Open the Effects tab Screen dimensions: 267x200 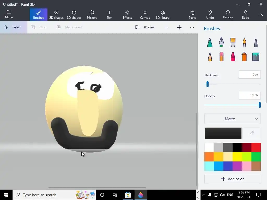coord(127,15)
